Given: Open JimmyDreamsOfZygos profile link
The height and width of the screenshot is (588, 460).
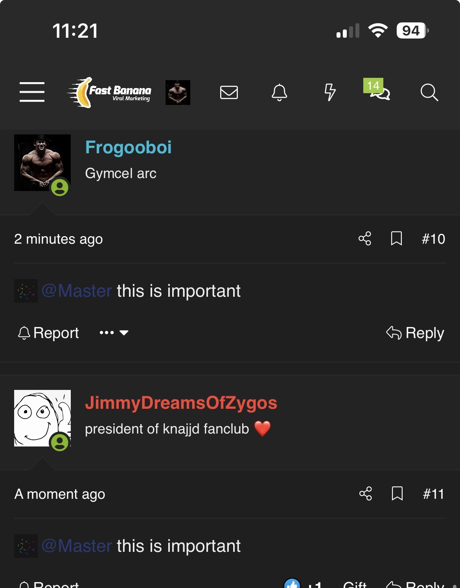Looking at the screenshot, I should [181, 403].
